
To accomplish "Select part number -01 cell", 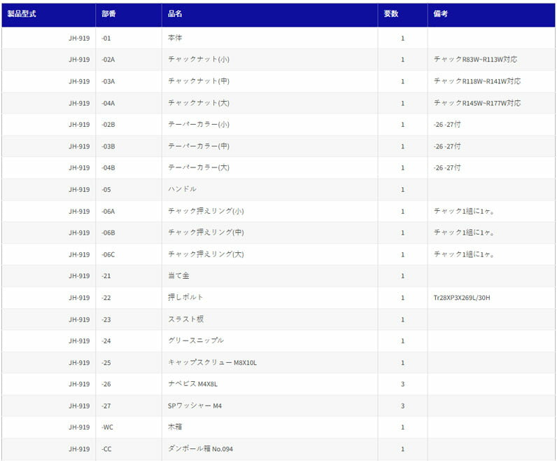I will click(x=129, y=38).
